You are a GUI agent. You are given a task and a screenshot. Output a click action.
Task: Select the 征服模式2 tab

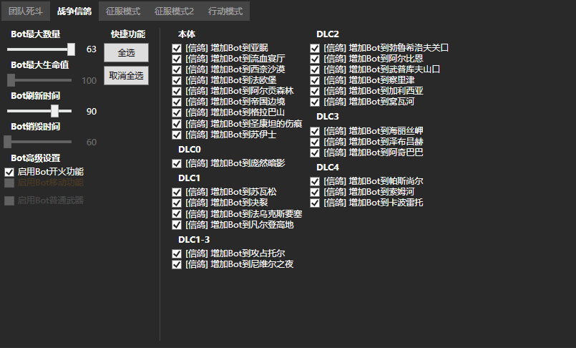(174, 11)
